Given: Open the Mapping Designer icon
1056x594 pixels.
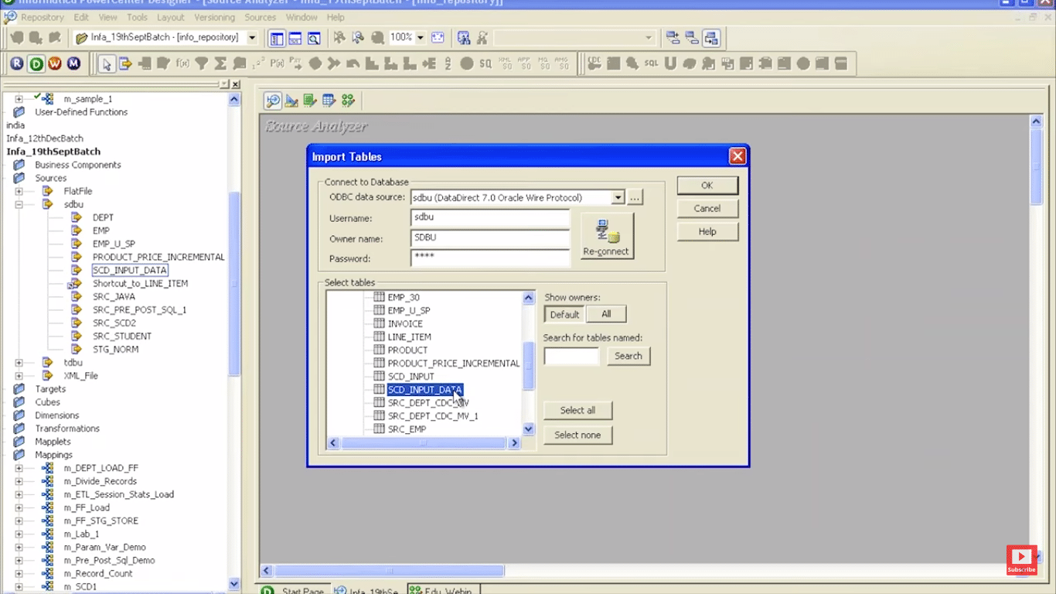Looking at the screenshot, I should click(x=348, y=101).
